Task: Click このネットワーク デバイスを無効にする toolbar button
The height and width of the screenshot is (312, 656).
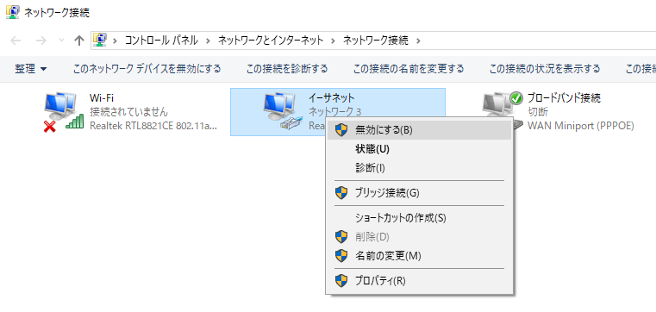Action: pyautogui.click(x=147, y=69)
